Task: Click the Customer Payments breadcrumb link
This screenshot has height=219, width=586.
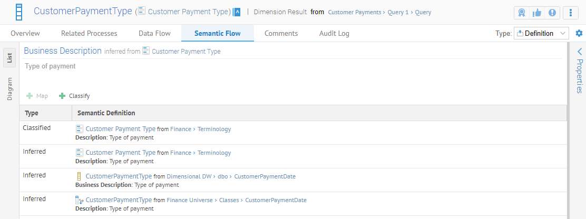Action: [x=354, y=12]
